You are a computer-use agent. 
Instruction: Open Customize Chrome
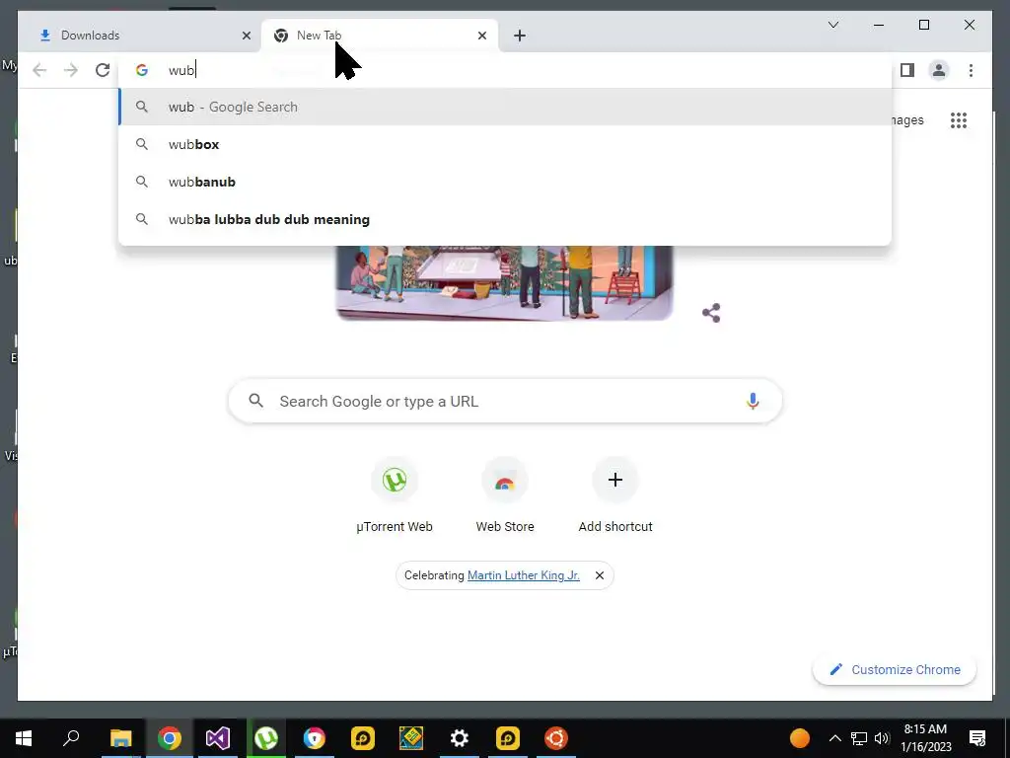(895, 670)
